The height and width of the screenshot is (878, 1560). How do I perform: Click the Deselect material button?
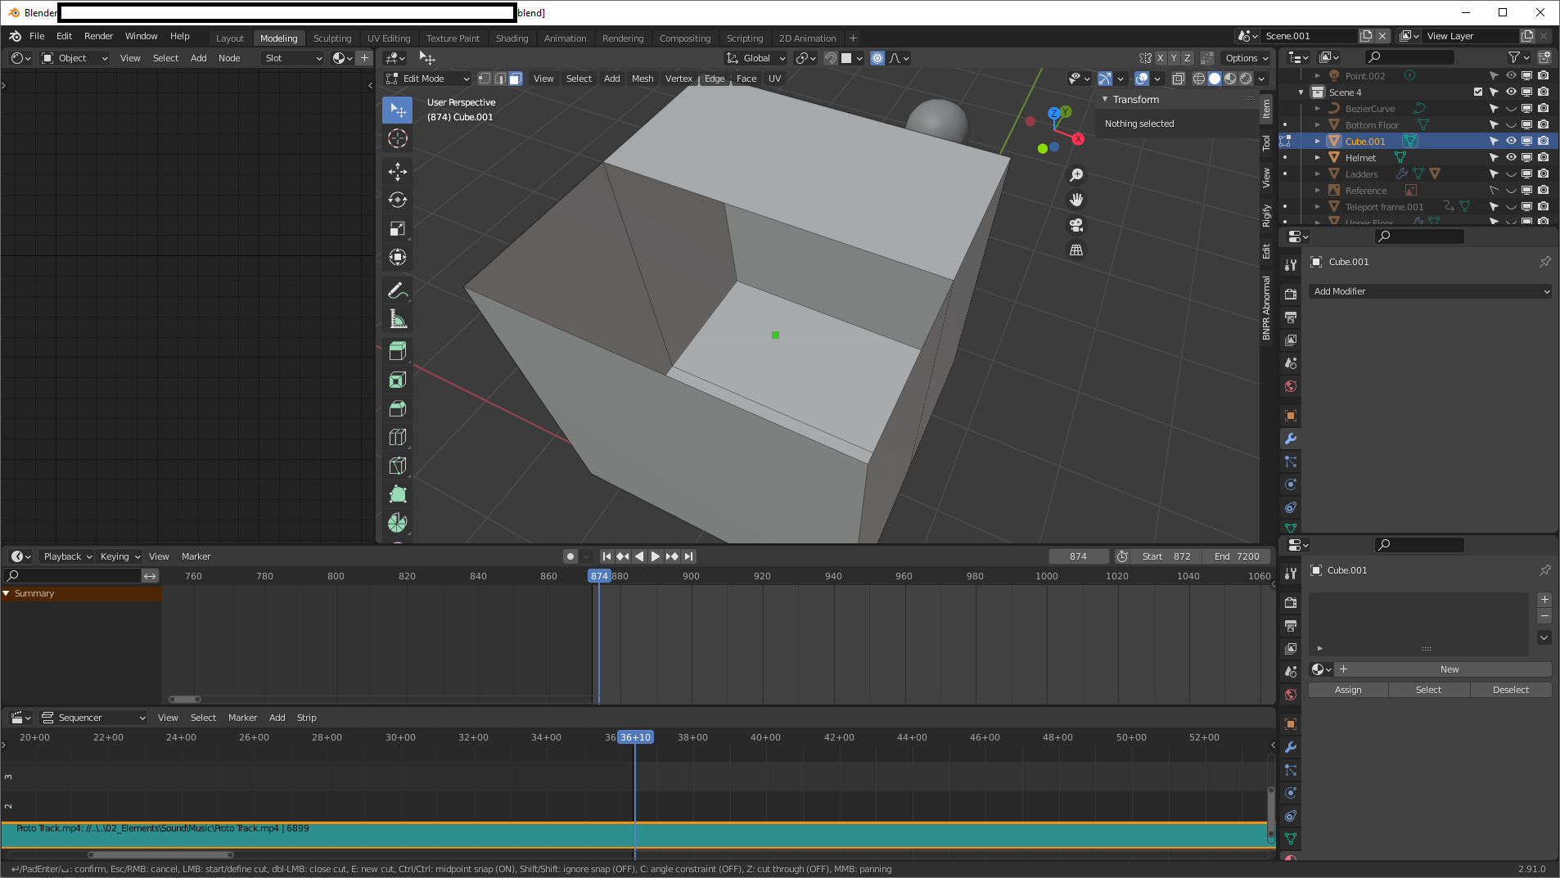pyautogui.click(x=1510, y=690)
